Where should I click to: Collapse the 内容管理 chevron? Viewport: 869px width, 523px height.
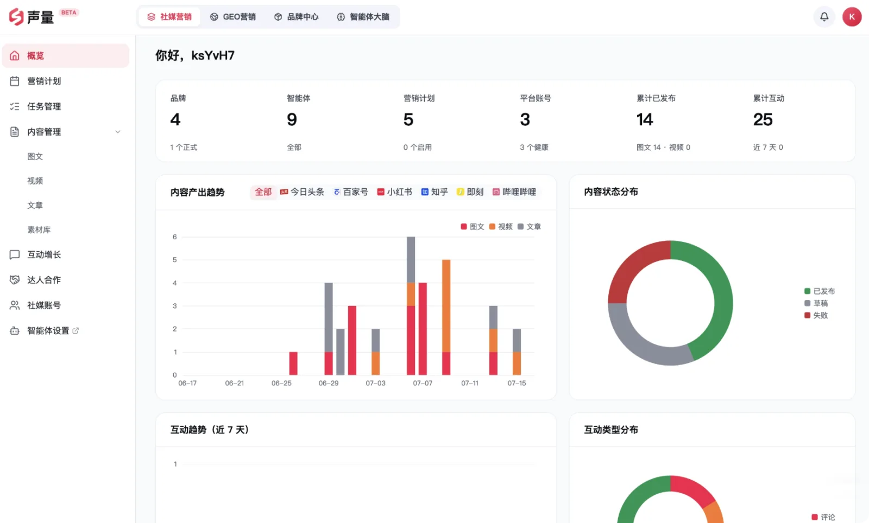(118, 132)
